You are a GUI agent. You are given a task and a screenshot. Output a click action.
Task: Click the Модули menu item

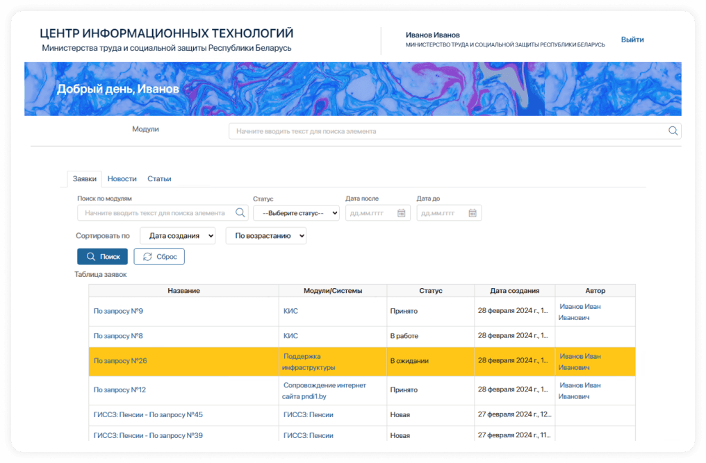click(x=145, y=129)
